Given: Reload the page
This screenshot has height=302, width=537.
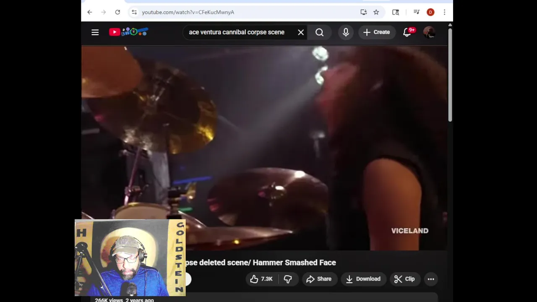Looking at the screenshot, I should coord(117,12).
